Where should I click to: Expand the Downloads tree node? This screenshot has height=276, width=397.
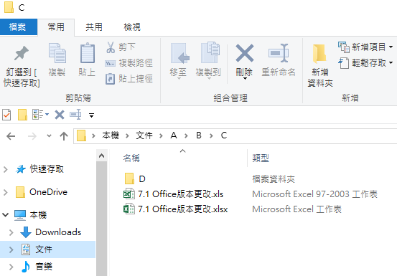coord(11,232)
